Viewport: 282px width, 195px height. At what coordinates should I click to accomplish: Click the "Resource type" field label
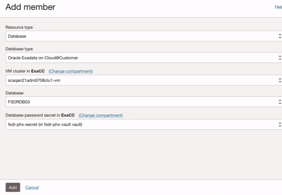[19, 27]
